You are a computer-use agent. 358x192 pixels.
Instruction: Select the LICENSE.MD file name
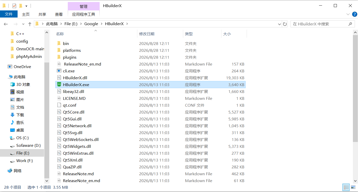(x=74, y=98)
